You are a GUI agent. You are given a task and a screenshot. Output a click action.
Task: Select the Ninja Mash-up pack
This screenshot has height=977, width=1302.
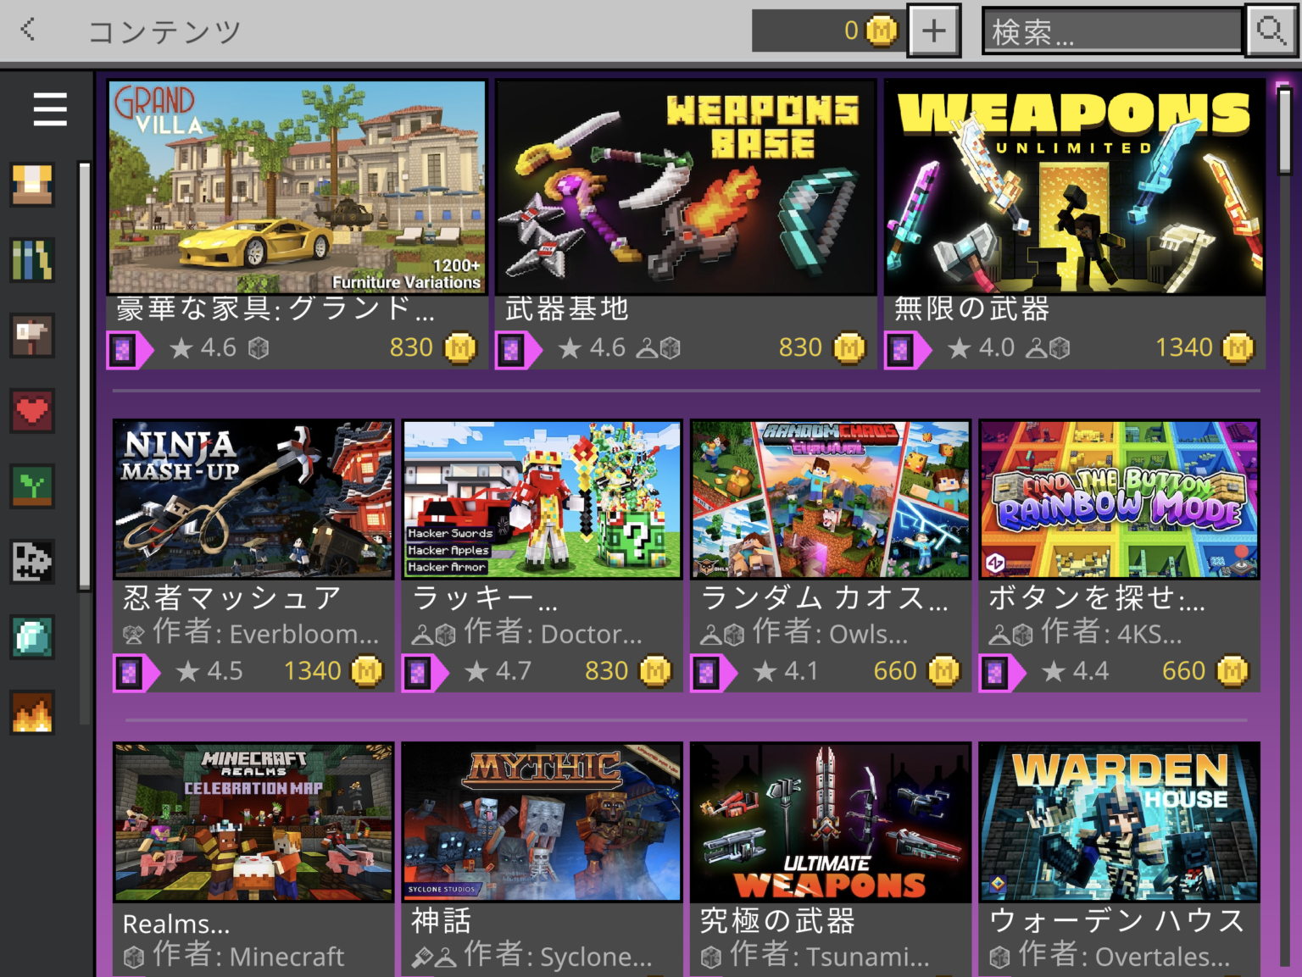pyautogui.click(x=253, y=498)
